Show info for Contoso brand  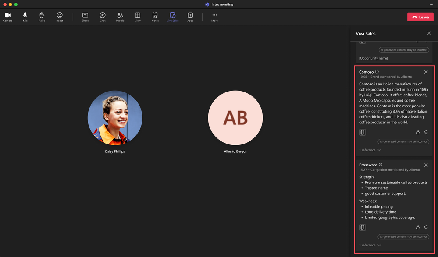point(377,72)
